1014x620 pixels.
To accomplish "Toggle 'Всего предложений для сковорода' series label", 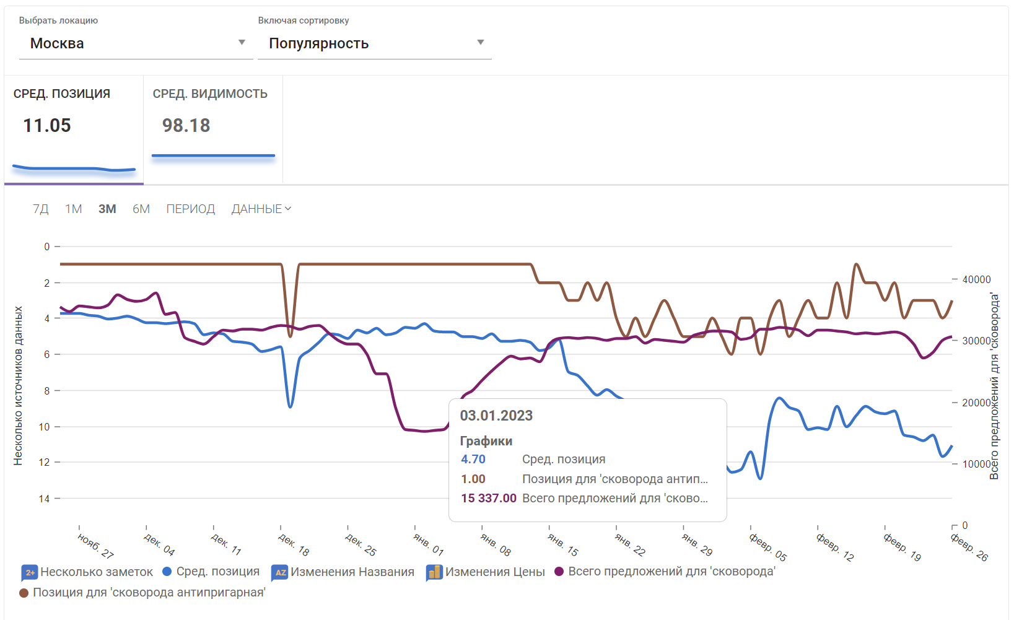I will [671, 572].
